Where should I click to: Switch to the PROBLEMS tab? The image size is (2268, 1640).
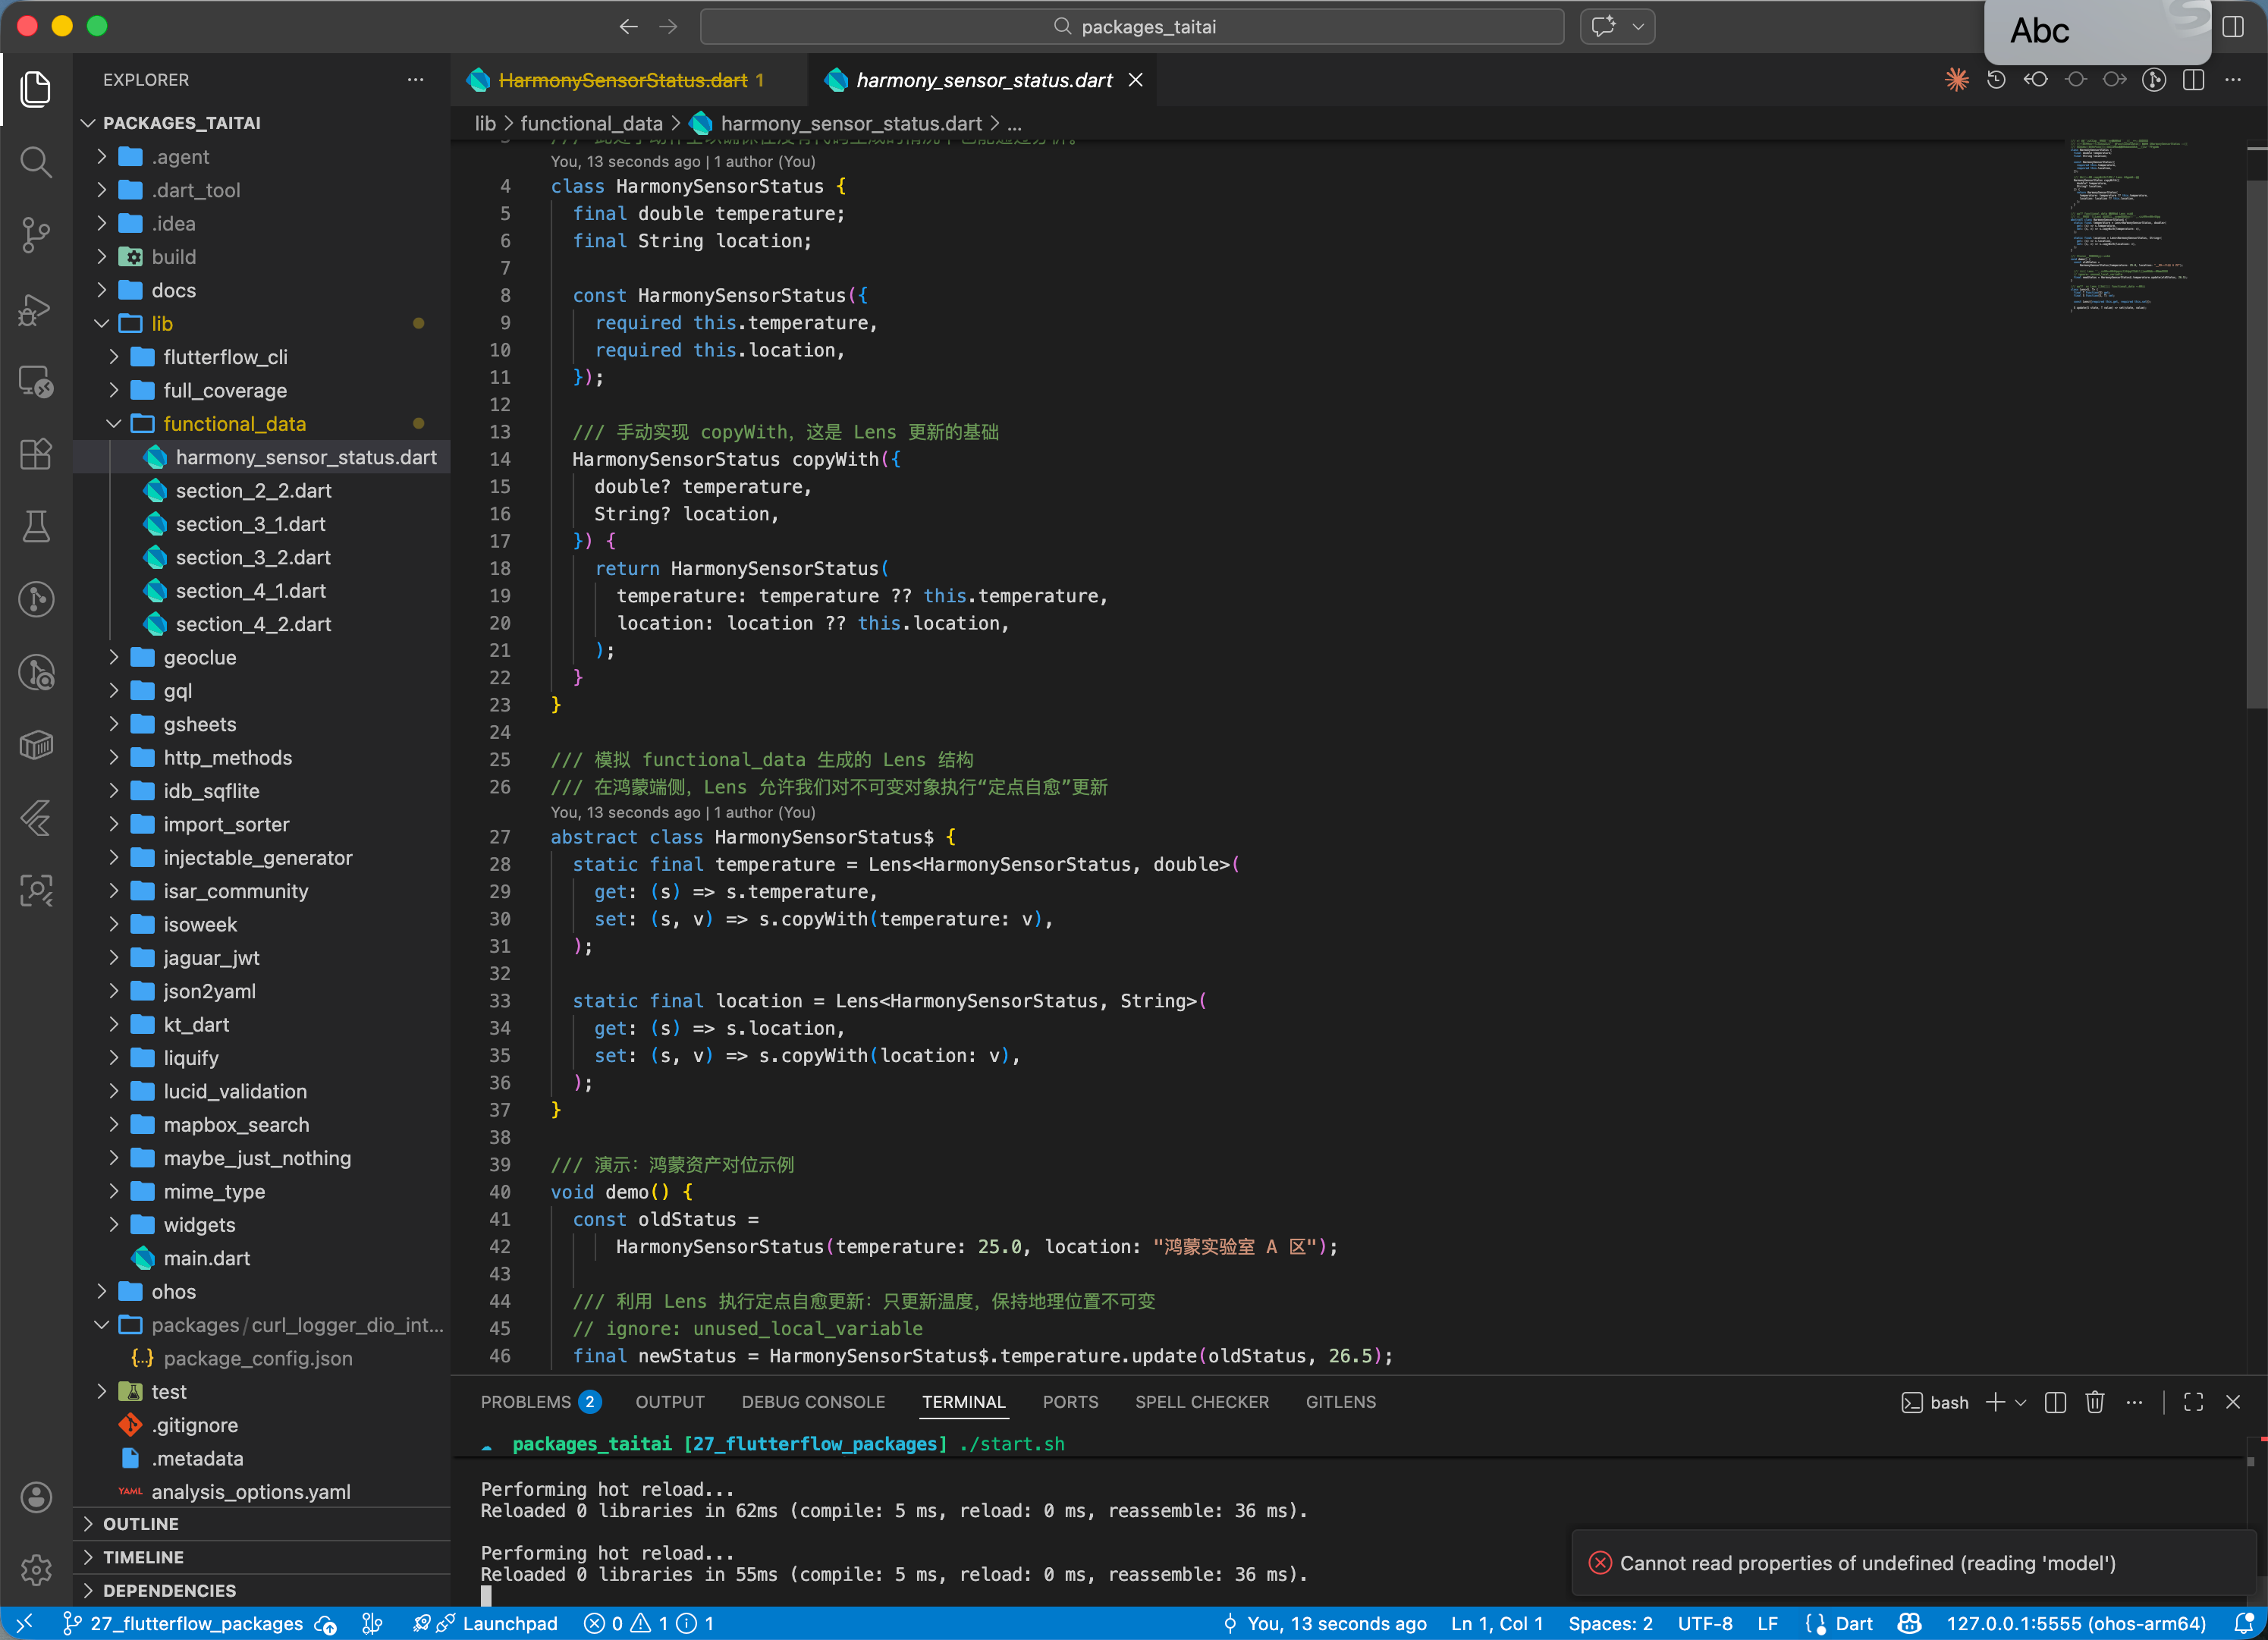pyautogui.click(x=526, y=1402)
